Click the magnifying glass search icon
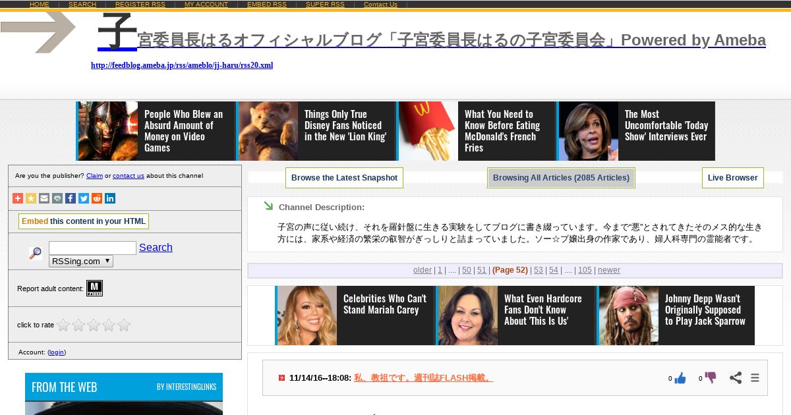791x415 pixels. tap(36, 253)
